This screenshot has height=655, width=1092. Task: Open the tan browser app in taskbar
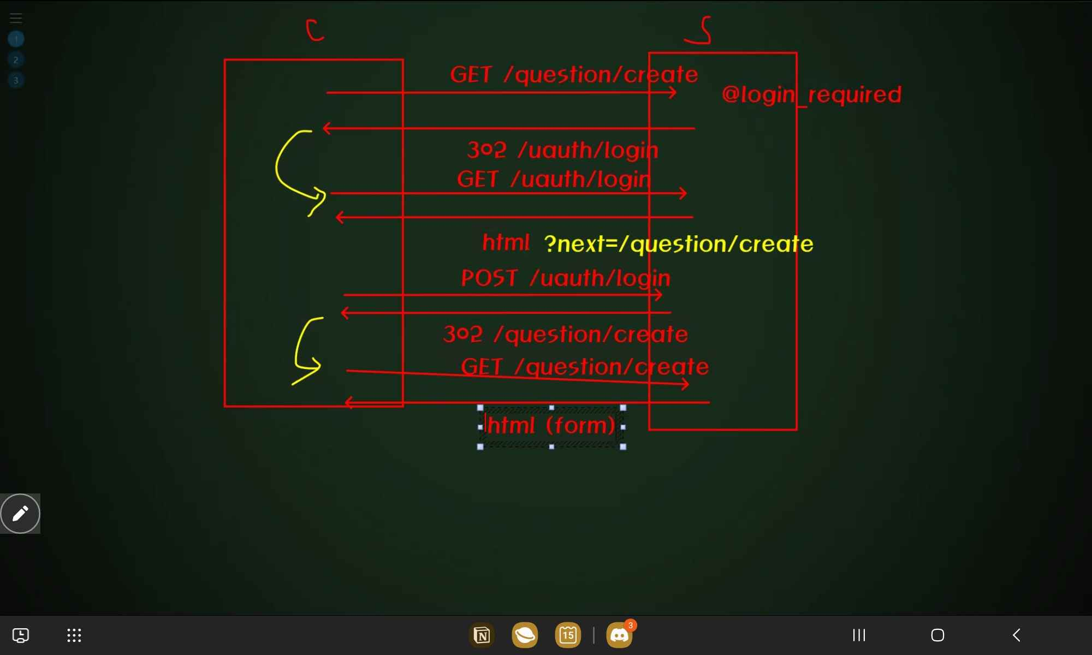pyautogui.click(x=525, y=635)
